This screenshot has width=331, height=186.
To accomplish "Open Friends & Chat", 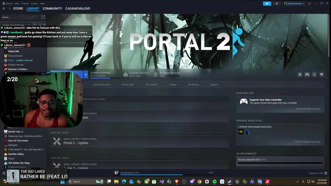I will click(318, 173).
